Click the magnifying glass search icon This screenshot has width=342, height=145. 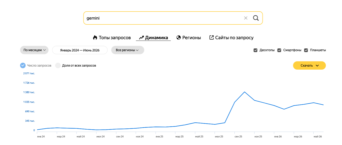pos(255,18)
